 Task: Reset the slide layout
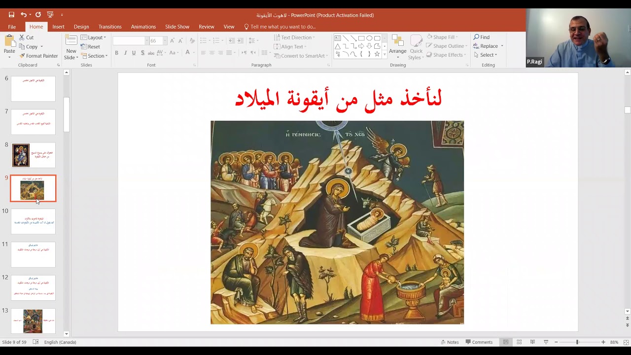click(91, 47)
